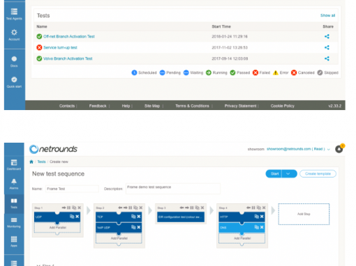Copy the TCP task in Step 2

133,217
